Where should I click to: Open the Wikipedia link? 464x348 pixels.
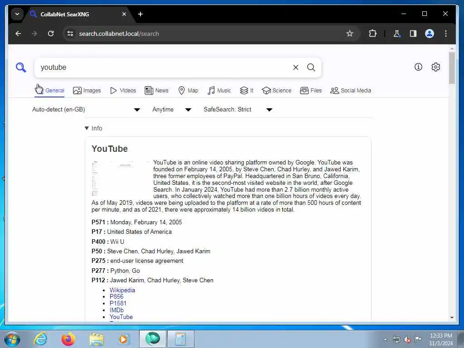point(122,290)
